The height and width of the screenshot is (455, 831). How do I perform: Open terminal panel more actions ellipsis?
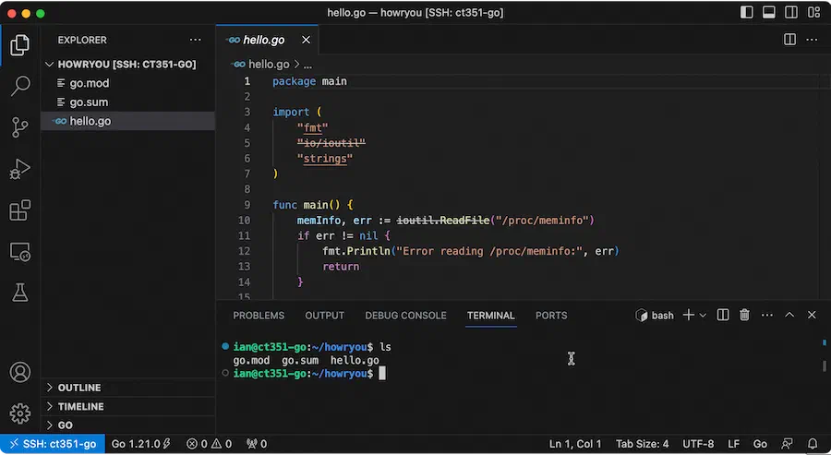click(767, 315)
